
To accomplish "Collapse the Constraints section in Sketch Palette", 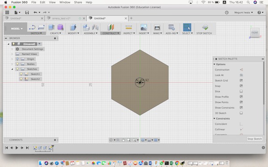I will point(214,118).
